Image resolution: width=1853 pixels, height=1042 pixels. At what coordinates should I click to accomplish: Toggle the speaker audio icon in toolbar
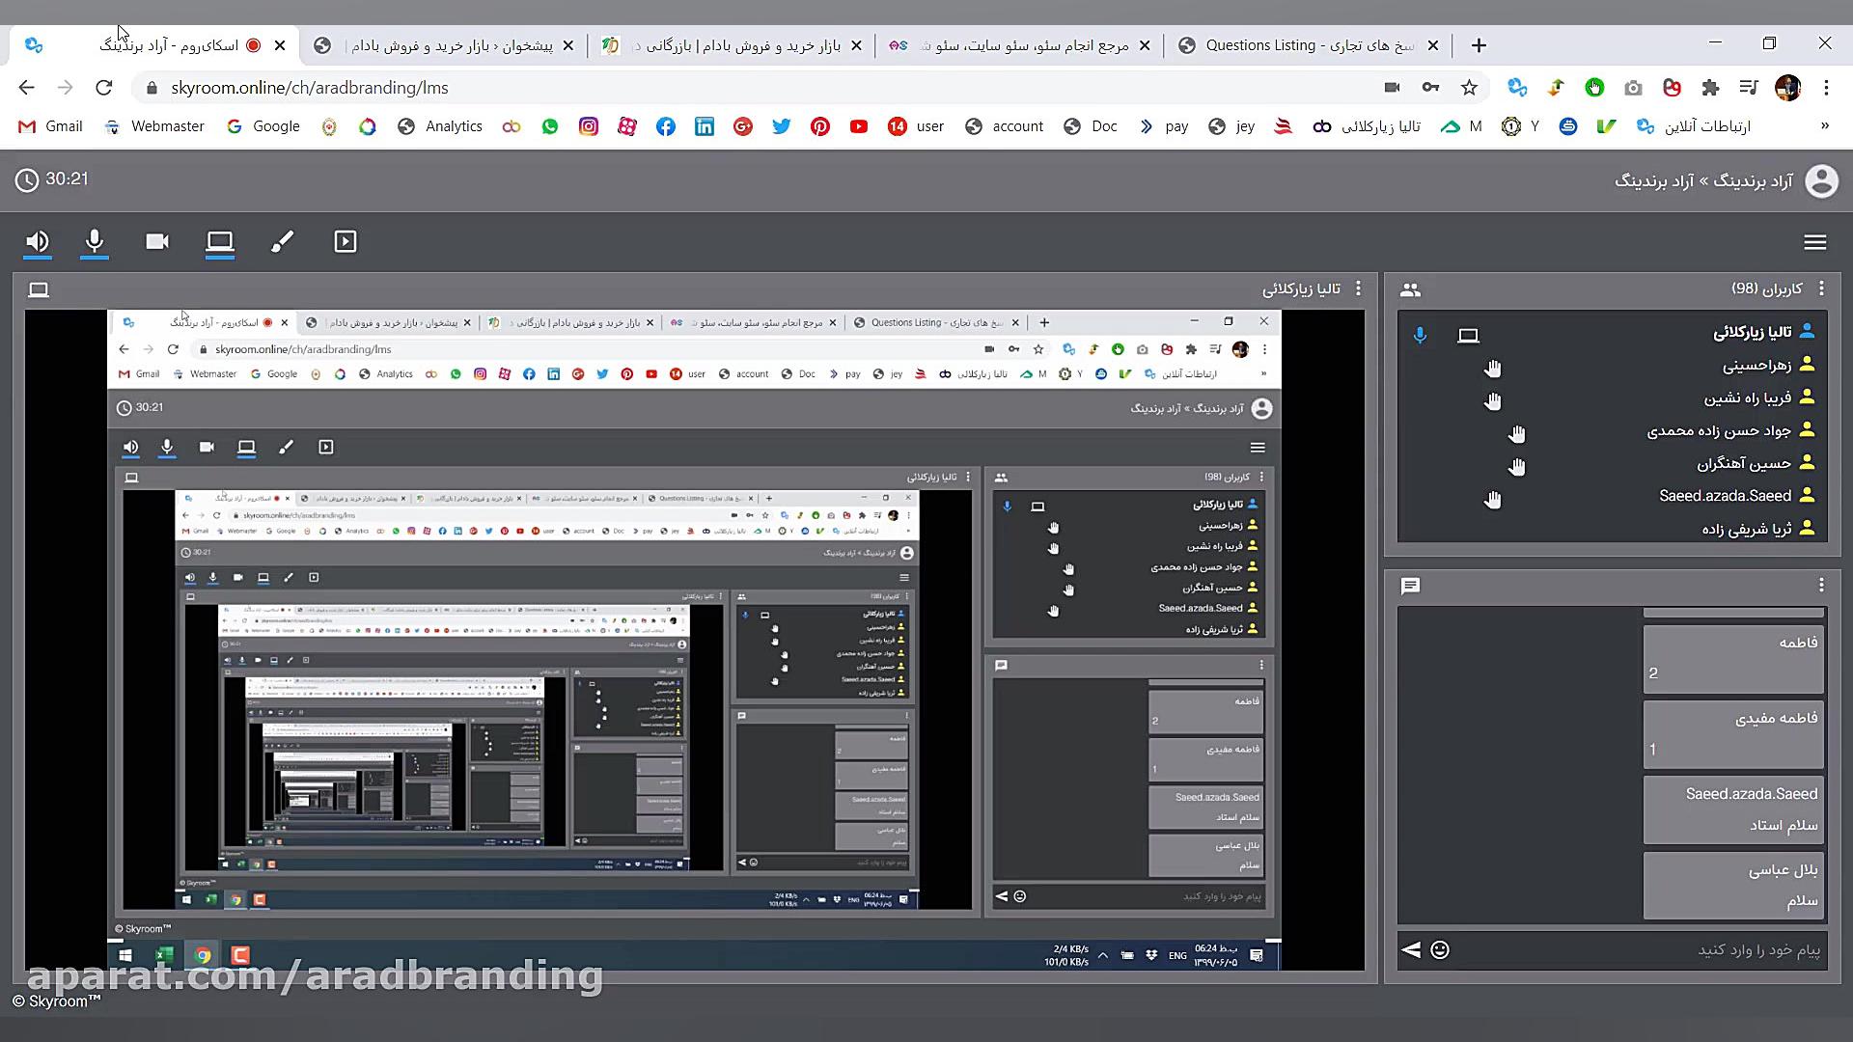[x=38, y=241]
